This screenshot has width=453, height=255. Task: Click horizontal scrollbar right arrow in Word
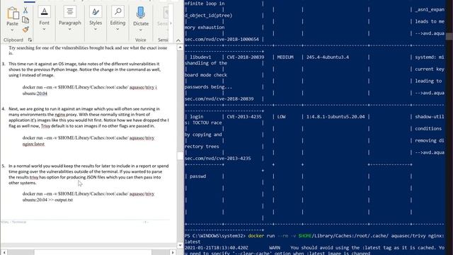click(173, 252)
